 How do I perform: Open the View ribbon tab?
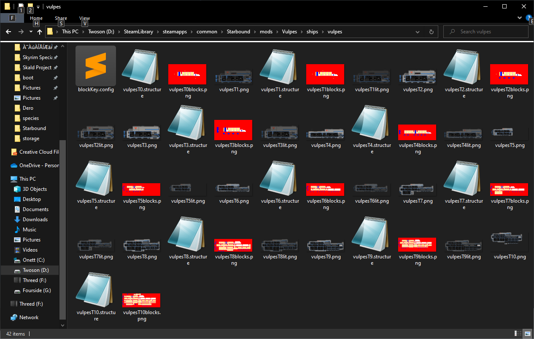tap(84, 18)
